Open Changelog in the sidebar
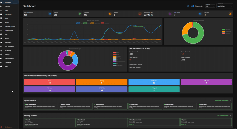This screenshot has width=237, height=129. coord(9,62)
